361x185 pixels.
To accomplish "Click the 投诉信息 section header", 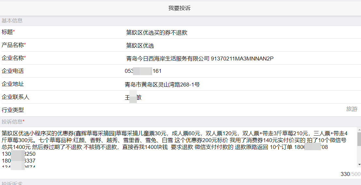I will coord(13,122).
